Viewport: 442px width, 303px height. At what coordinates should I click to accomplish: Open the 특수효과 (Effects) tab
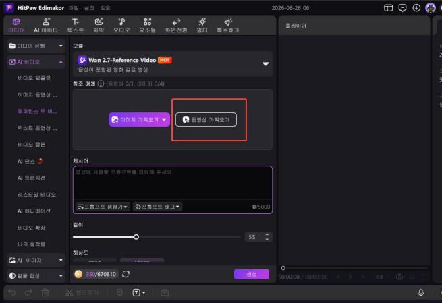pyautogui.click(x=228, y=26)
